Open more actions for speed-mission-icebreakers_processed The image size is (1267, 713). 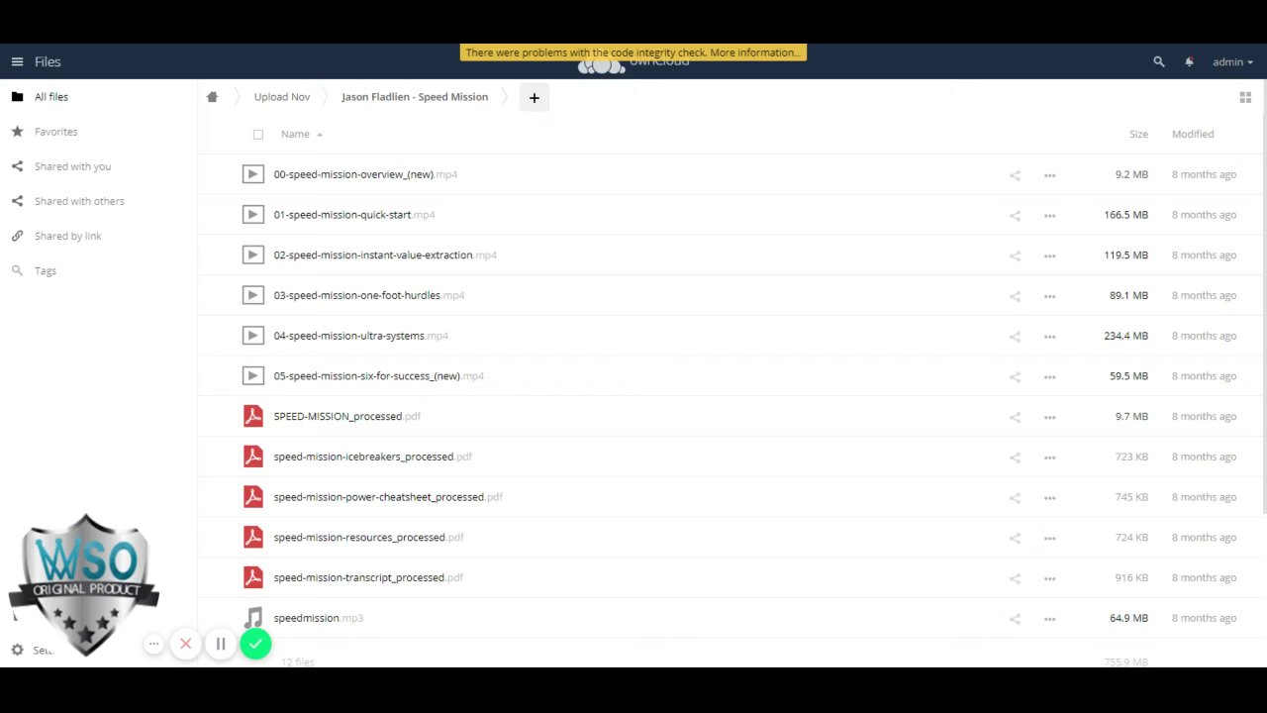point(1049,458)
